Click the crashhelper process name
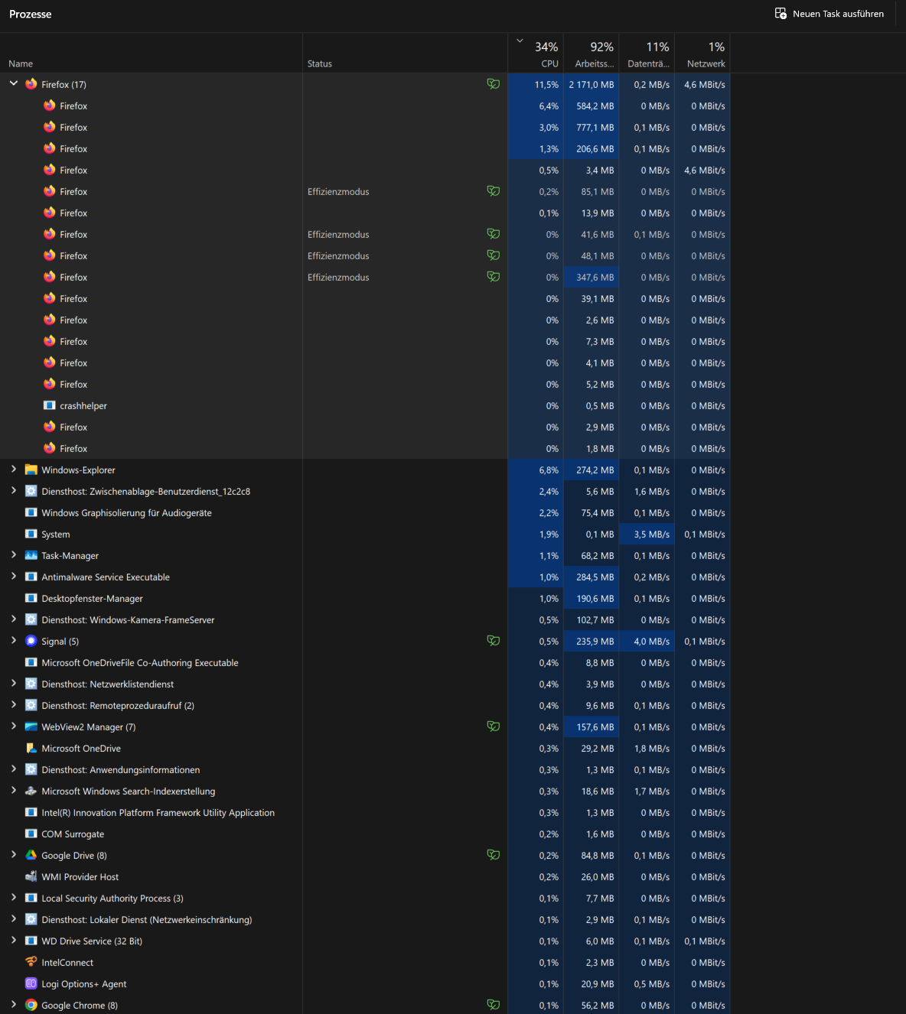This screenshot has height=1014, width=906. point(83,406)
